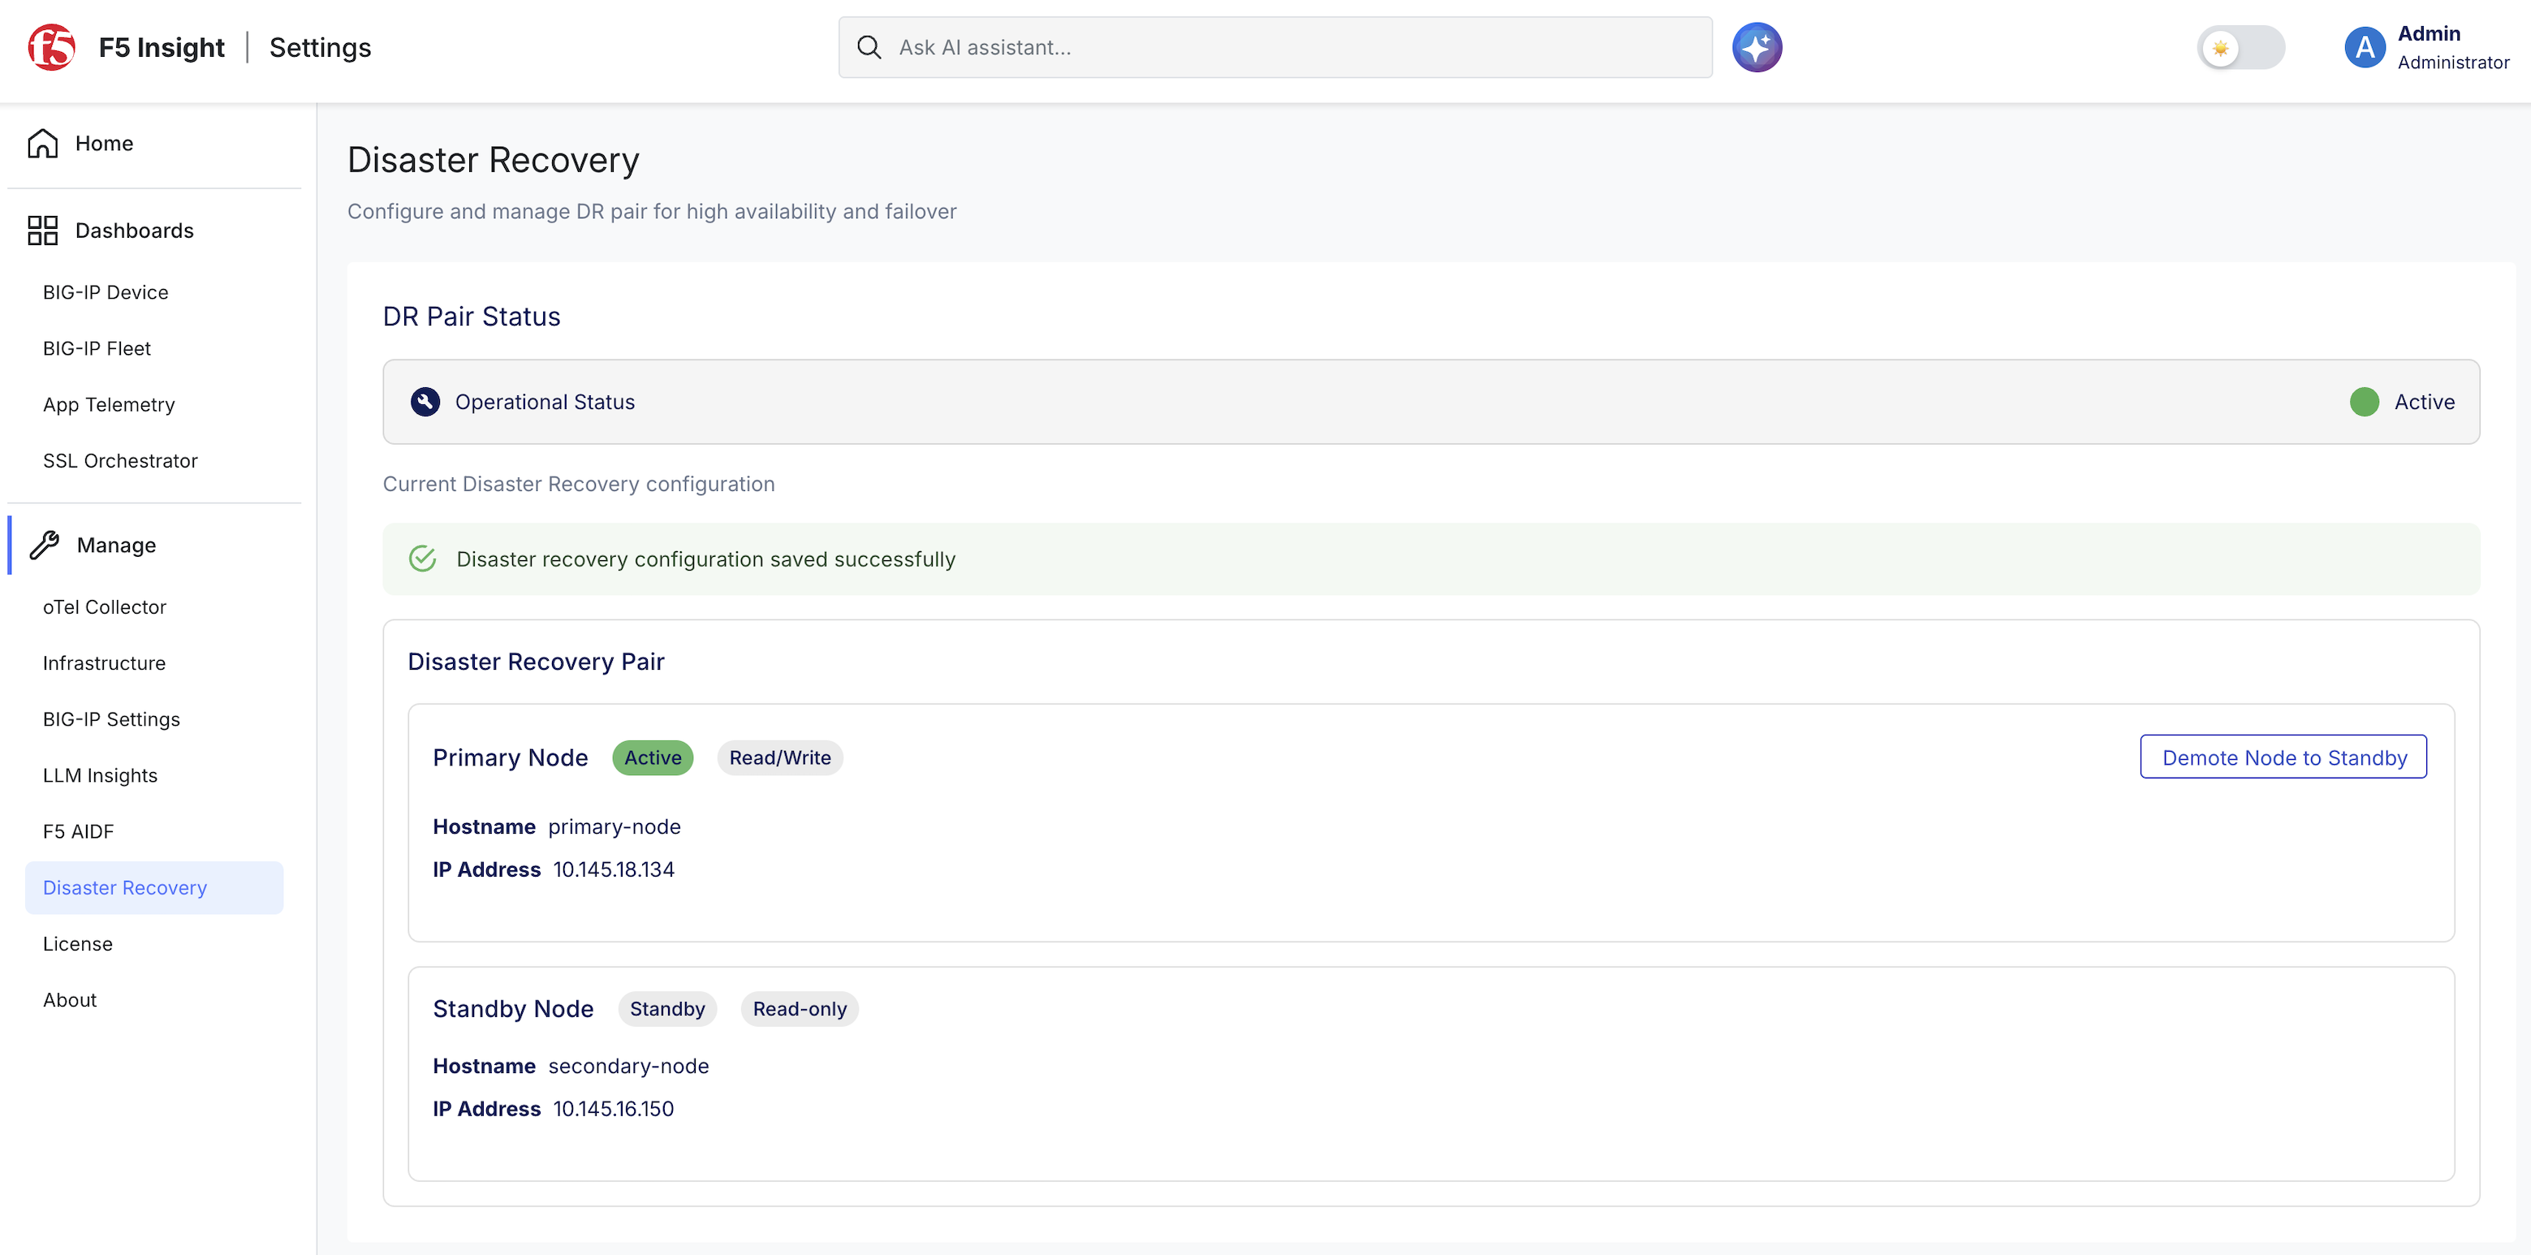Click the Standby badge
This screenshot has height=1255, width=2531.
point(667,1009)
